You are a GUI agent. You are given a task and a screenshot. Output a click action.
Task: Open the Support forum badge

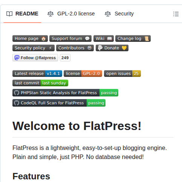[x=70, y=38]
